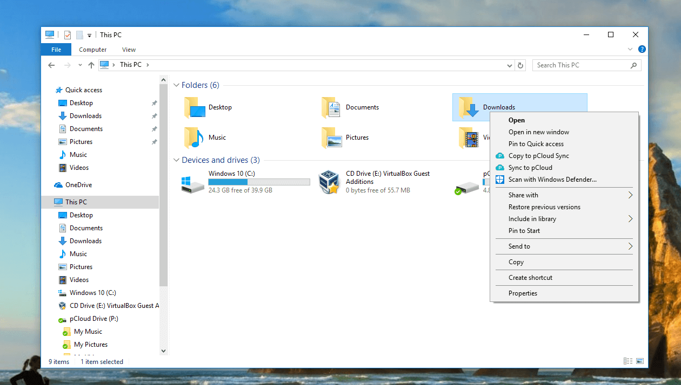681x385 pixels.
Task: Click the Refresh button beside address bar
Action: (x=520, y=65)
